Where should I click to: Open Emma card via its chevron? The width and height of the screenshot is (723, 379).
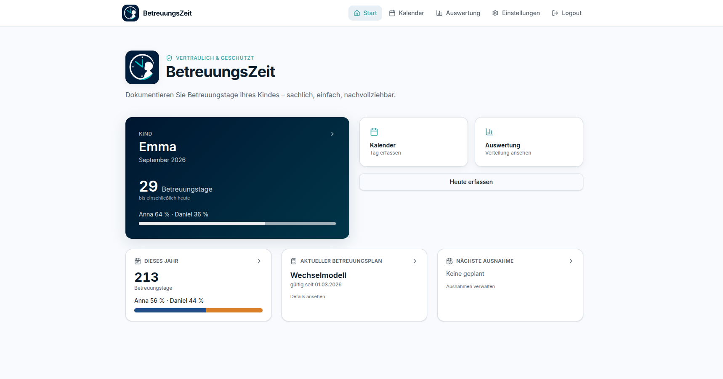(x=332, y=134)
